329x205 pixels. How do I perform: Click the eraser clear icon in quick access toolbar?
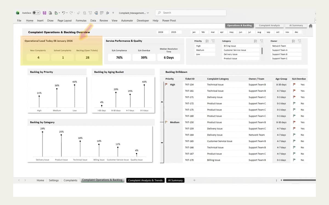79,13
